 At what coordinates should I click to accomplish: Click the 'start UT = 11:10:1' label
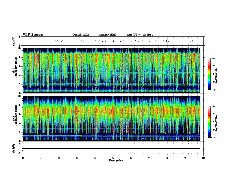tap(140, 35)
